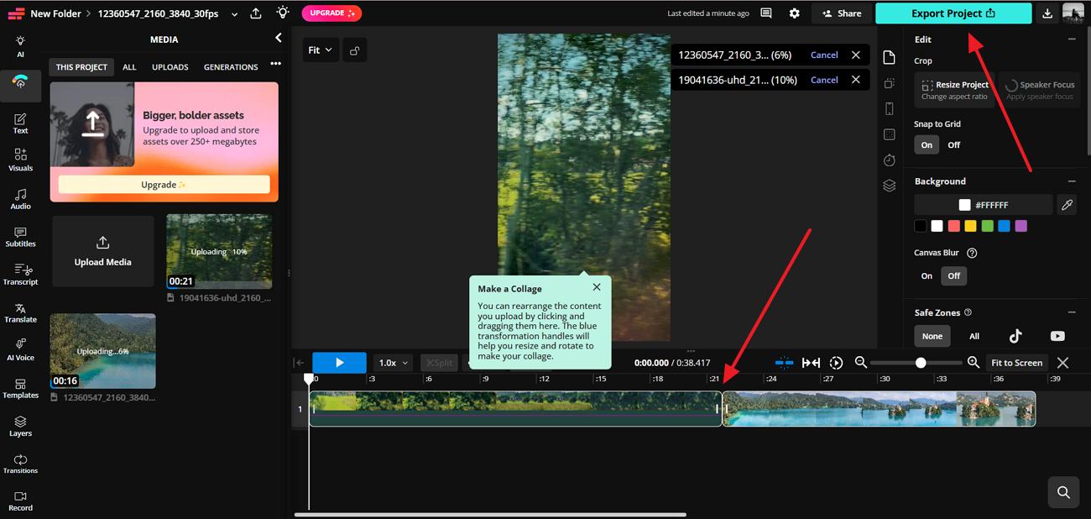
Task: Switch to the Transcript tool
Action: point(20,275)
